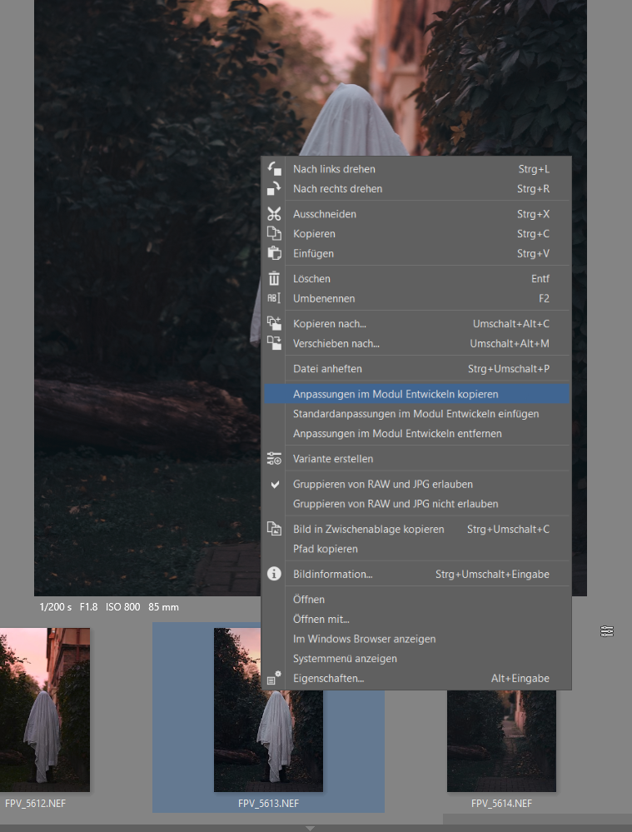
Task: Open the Öffnen mit... submenu
Action: 321,619
